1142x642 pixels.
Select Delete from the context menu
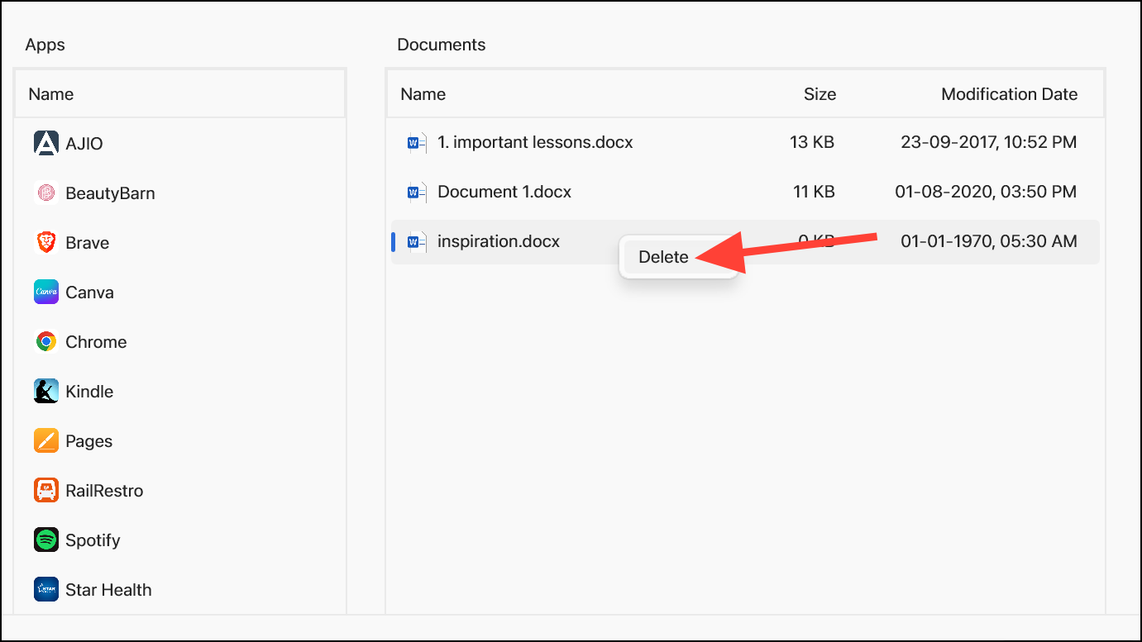662,257
